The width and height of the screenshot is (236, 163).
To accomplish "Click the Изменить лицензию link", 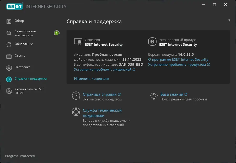I will [91, 79].
